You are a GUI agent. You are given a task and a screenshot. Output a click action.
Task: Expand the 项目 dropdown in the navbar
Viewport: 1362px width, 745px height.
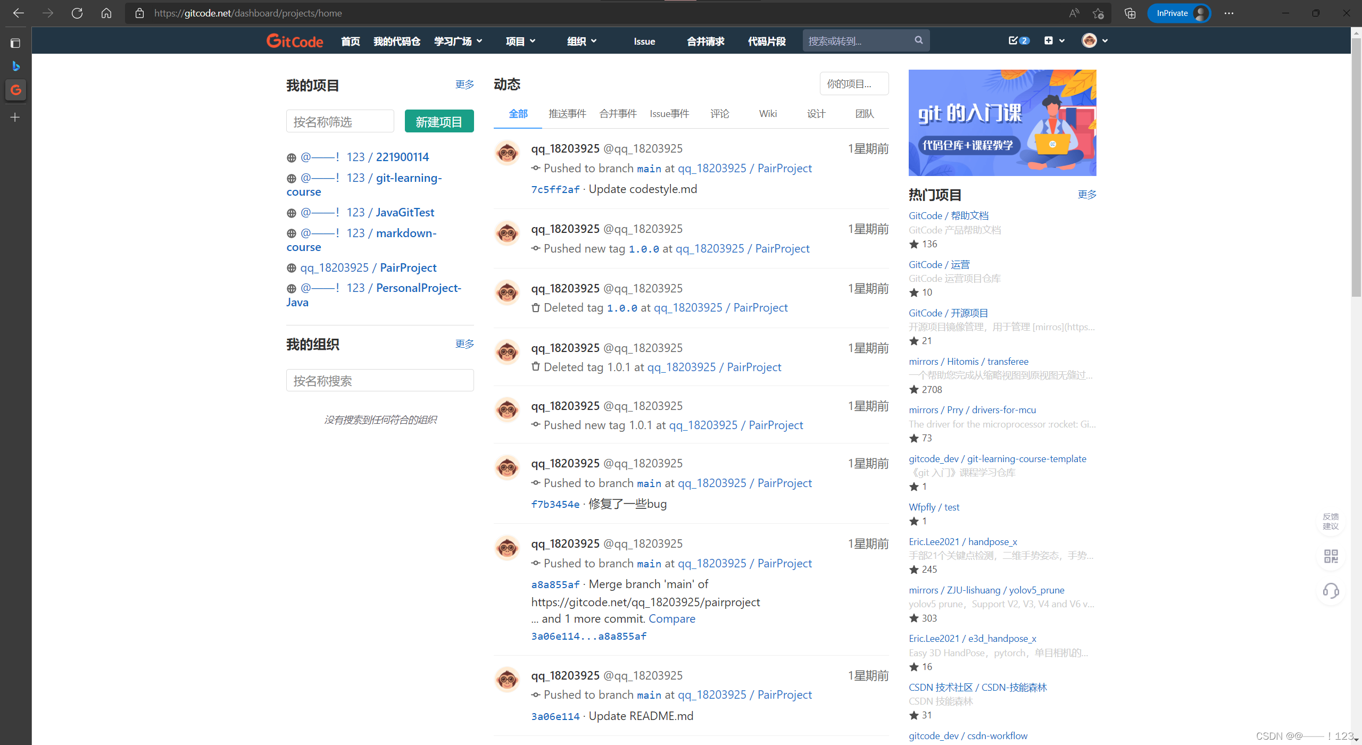519,40
